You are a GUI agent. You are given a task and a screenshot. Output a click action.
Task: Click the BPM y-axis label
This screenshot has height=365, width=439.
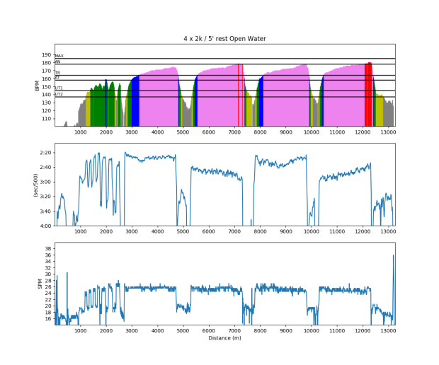pos(37,86)
